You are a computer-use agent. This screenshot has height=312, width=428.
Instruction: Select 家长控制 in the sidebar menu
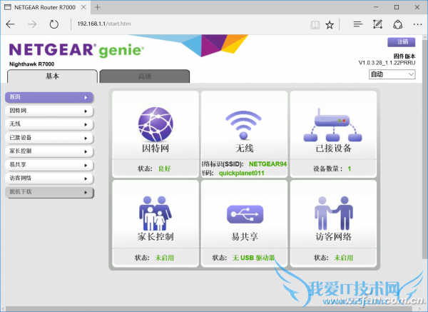[49, 151]
